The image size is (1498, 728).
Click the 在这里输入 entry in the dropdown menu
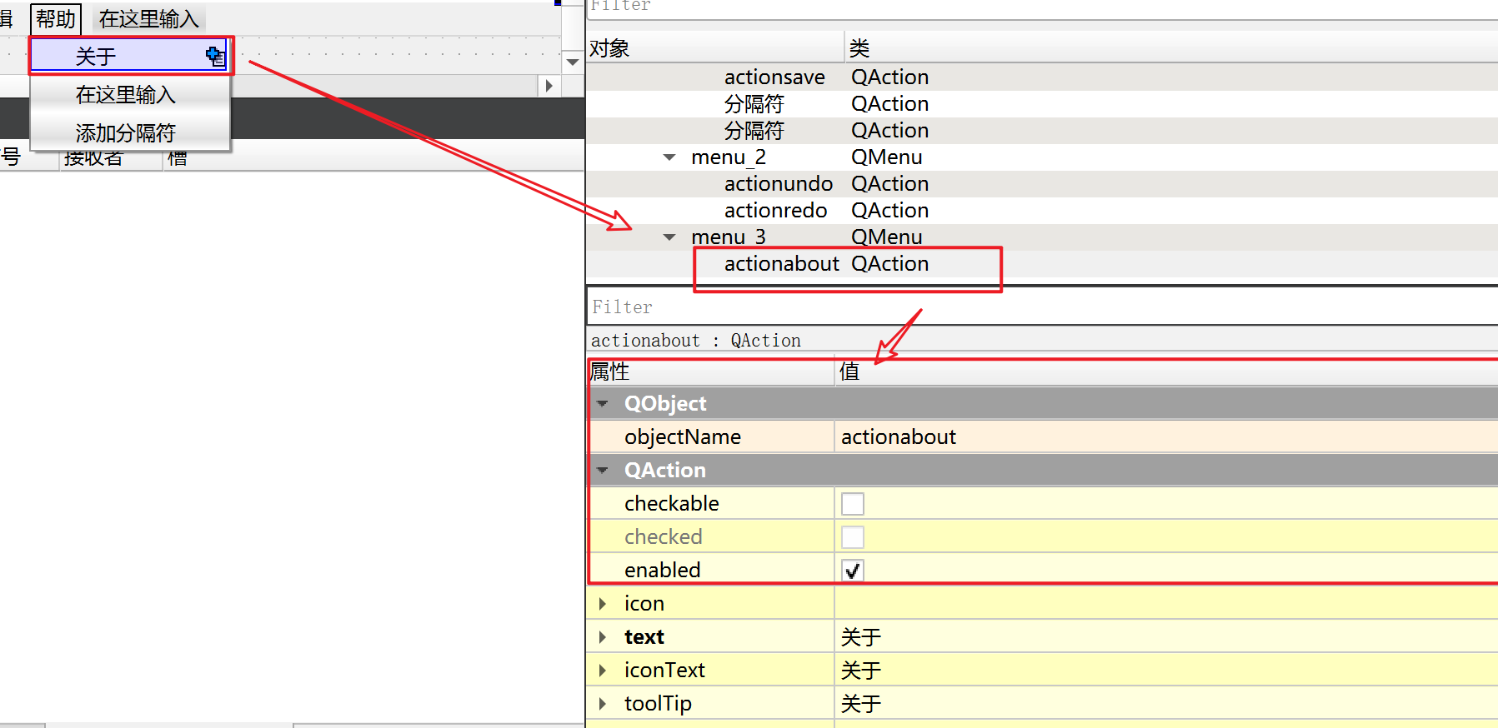tap(126, 95)
